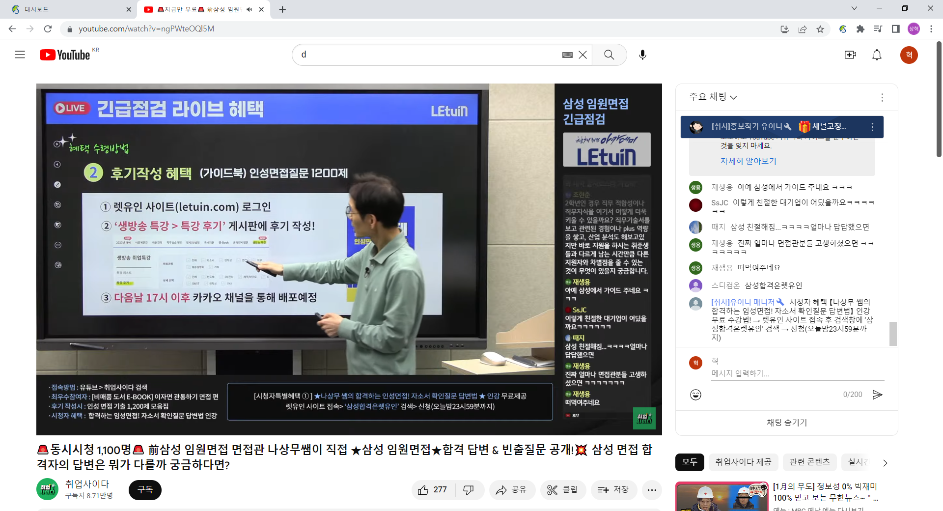The width and height of the screenshot is (943, 511).
Task: Reload the page
Action: pyautogui.click(x=48, y=29)
